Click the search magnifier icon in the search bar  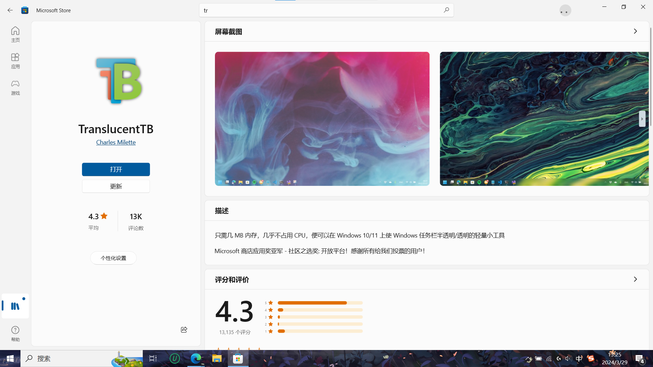click(446, 10)
